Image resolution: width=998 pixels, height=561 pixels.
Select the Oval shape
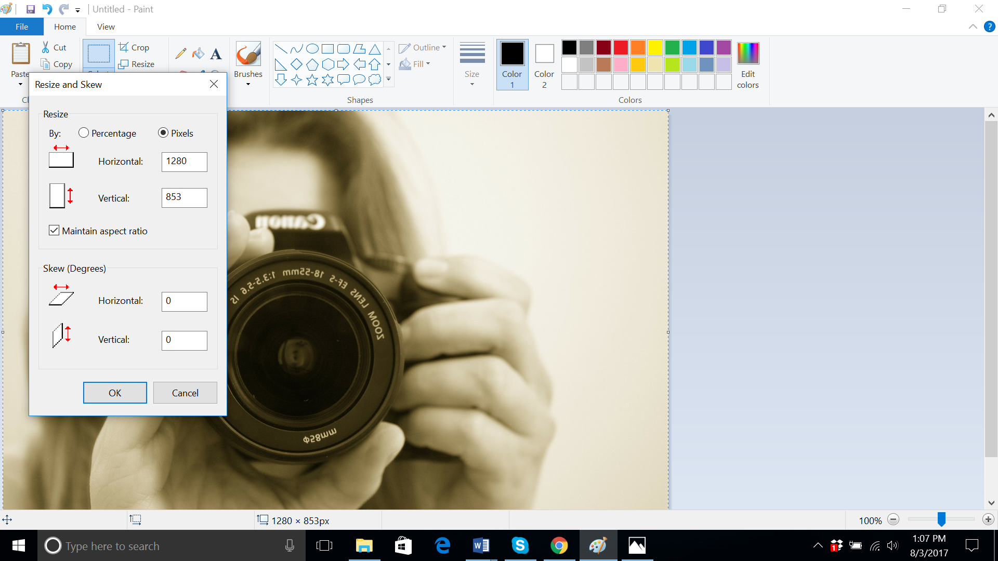coord(312,48)
